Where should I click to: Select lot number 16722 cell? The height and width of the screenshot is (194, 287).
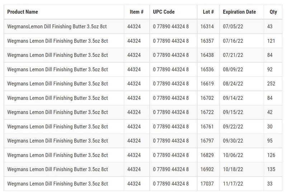(207, 112)
